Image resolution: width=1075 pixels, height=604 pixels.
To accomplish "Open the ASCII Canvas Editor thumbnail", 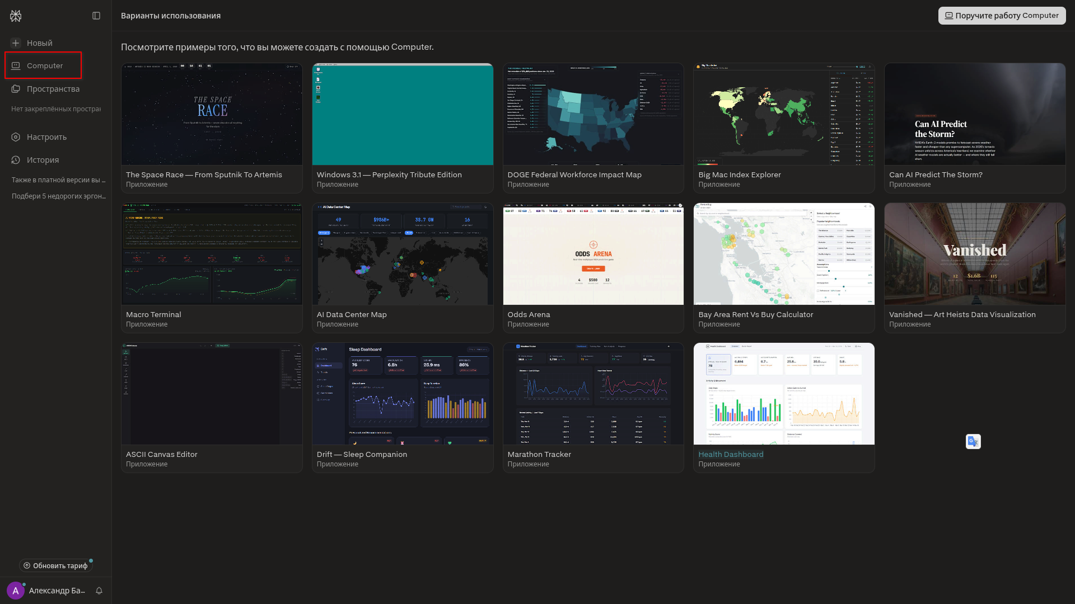I will (212, 394).
